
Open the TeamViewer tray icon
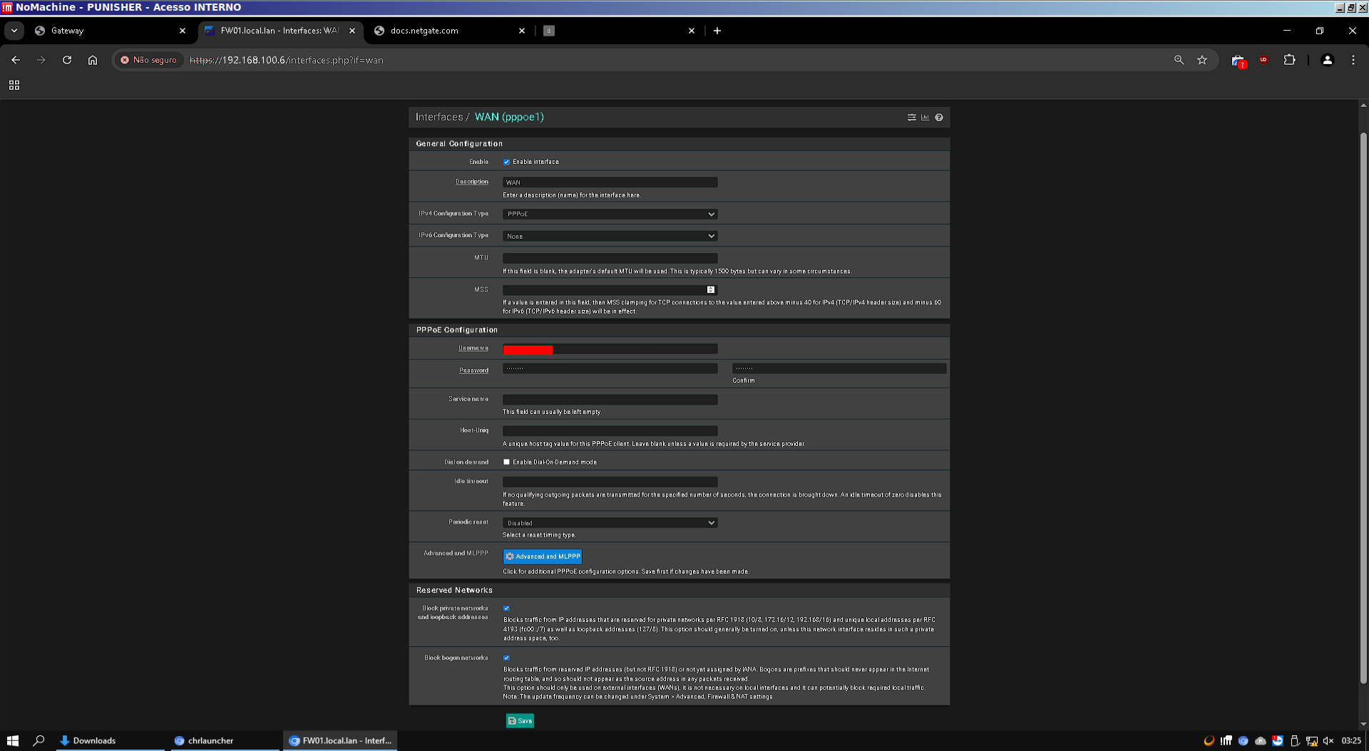[x=1277, y=740]
